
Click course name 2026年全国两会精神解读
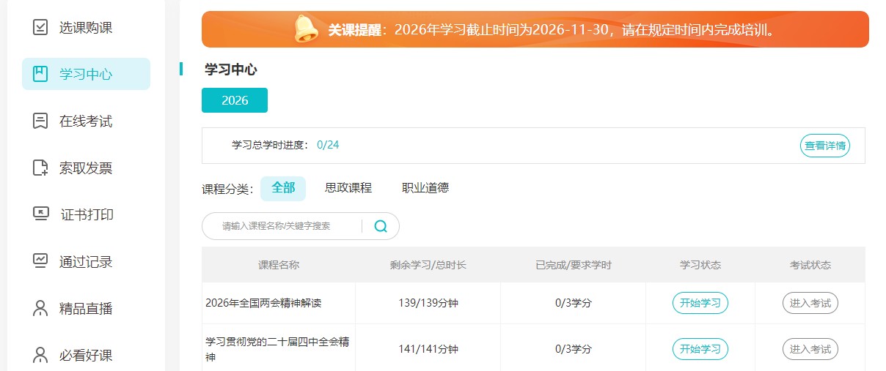263,303
